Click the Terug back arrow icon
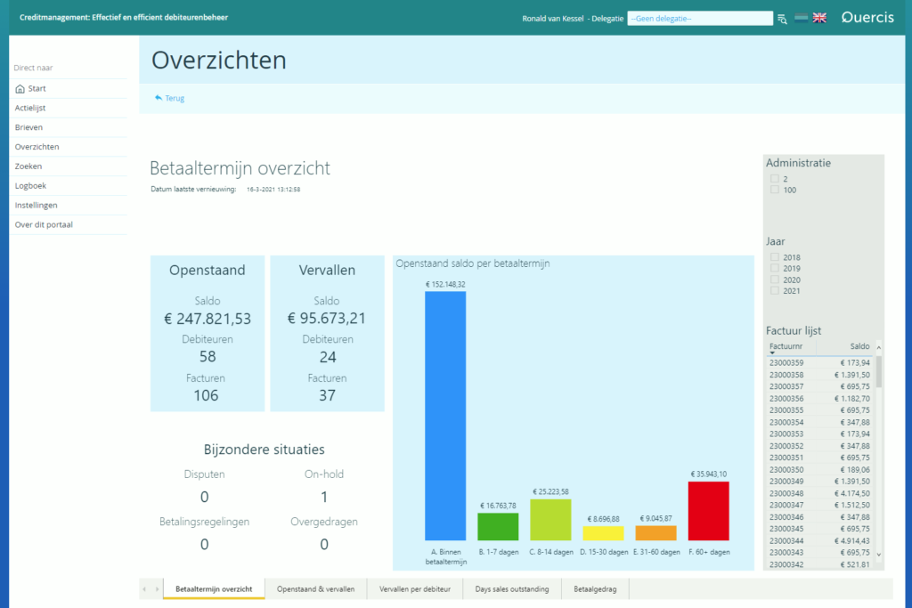912x608 pixels. pos(159,98)
